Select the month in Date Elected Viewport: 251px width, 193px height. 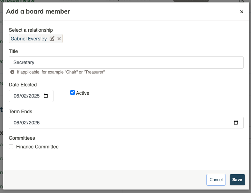pos(16,96)
